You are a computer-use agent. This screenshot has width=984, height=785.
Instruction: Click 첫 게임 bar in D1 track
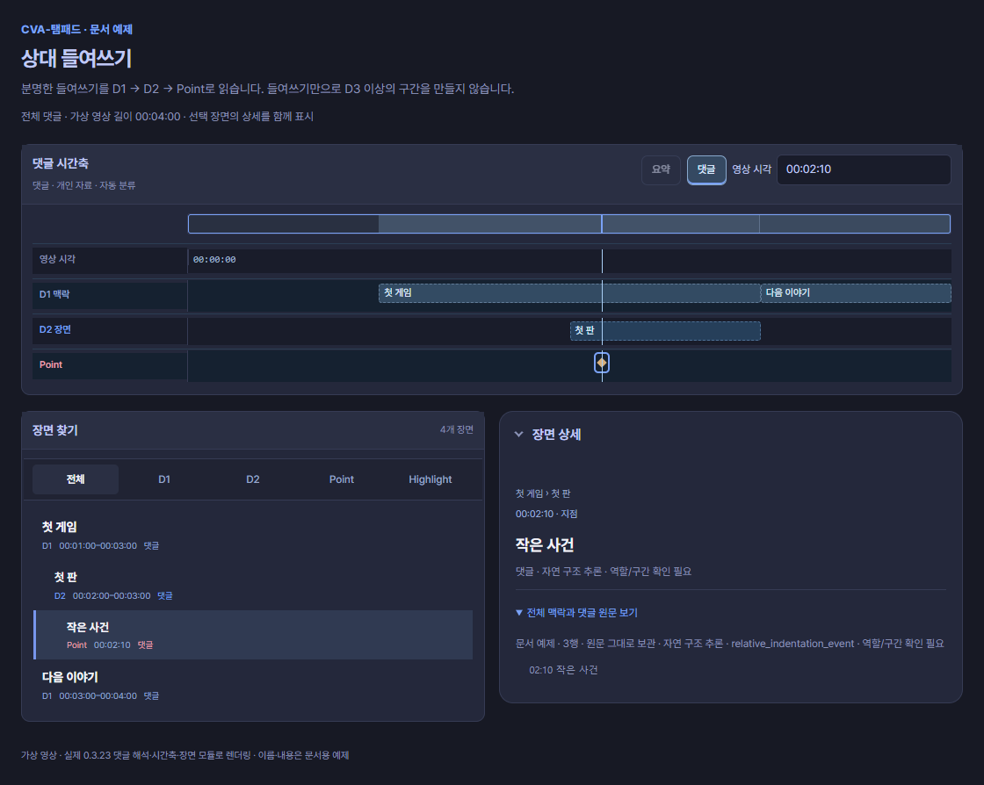[569, 292]
